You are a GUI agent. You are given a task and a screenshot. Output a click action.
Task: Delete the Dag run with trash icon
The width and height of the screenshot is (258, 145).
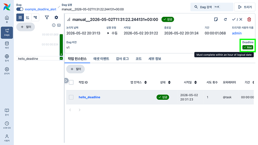tap(249, 19)
